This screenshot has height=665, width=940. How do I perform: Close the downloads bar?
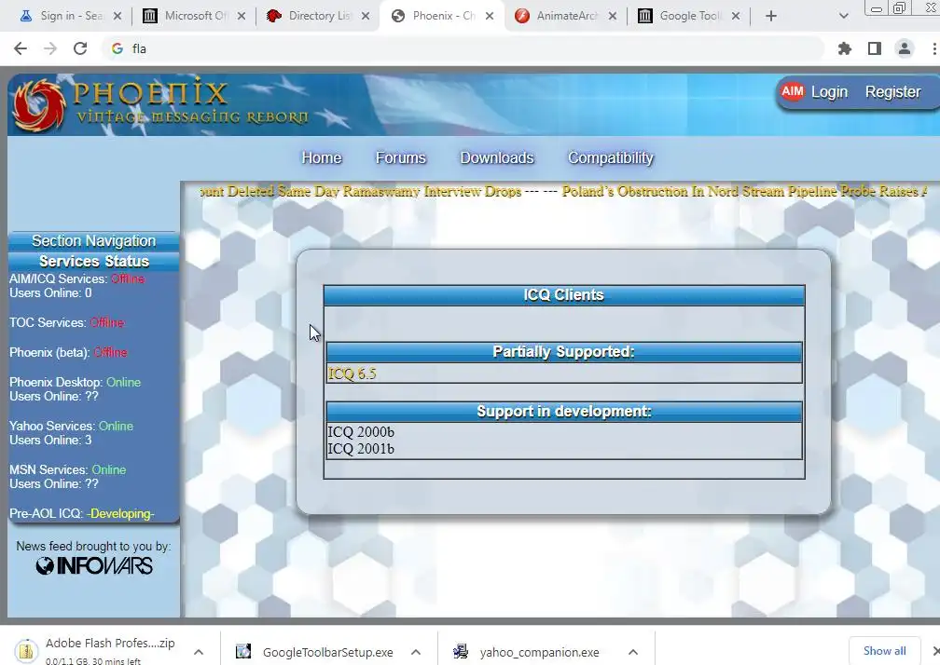[x=935, y=651]
